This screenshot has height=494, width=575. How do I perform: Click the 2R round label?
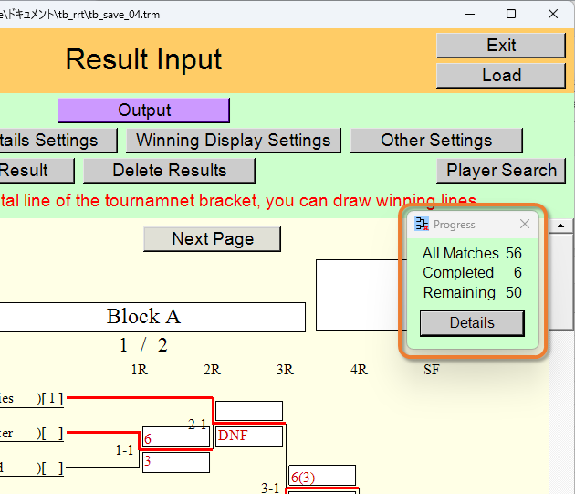point(212,370)
